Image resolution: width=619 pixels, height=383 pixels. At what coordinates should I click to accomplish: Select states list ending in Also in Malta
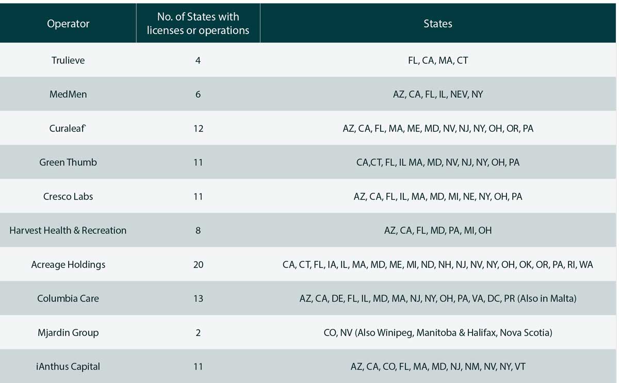coord(438,298)
